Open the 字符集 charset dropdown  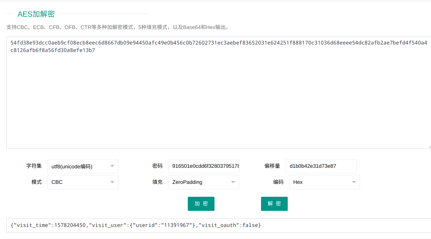coord(83,166)
